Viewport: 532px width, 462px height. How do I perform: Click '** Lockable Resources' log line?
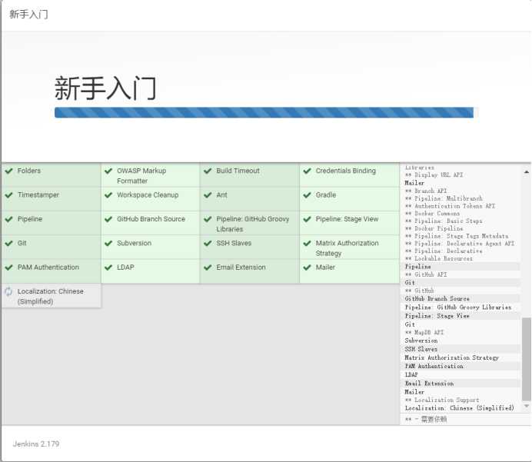[439, 258]
